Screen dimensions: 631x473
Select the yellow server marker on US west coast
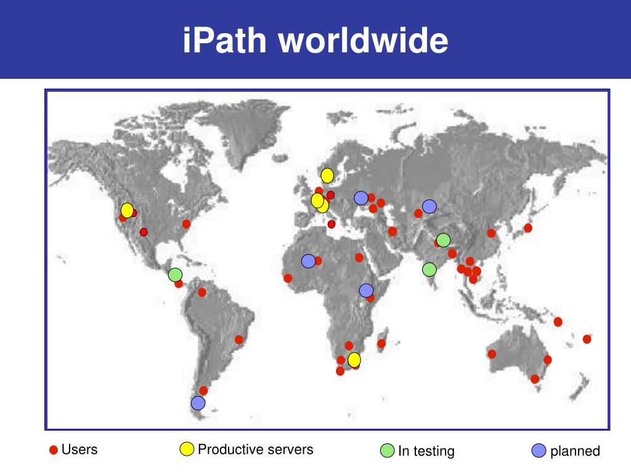(127, 211)
